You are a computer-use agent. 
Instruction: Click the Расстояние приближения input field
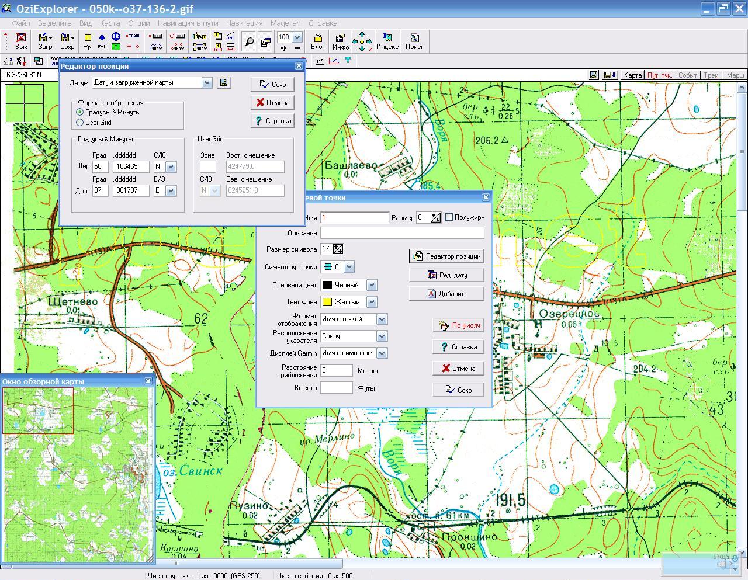click(x=337, y=370)
